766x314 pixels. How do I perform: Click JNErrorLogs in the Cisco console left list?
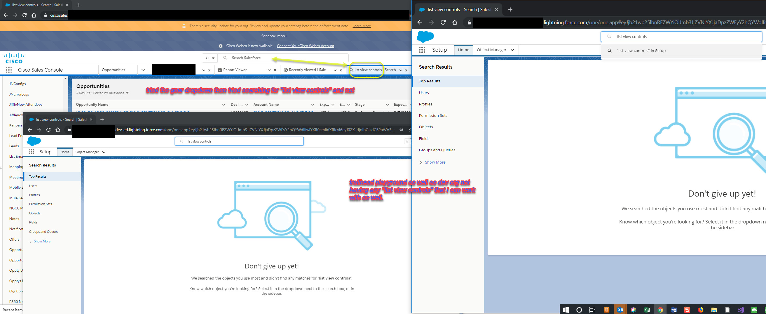19,94
